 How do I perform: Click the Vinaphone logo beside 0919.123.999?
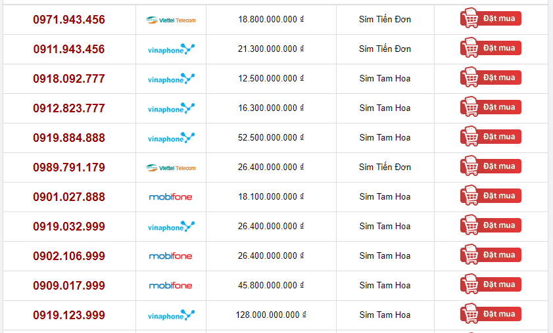click(x=171, y=315)
